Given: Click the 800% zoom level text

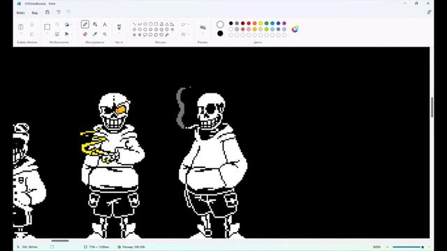Looking at the screenshot, I should click(377, 247).
